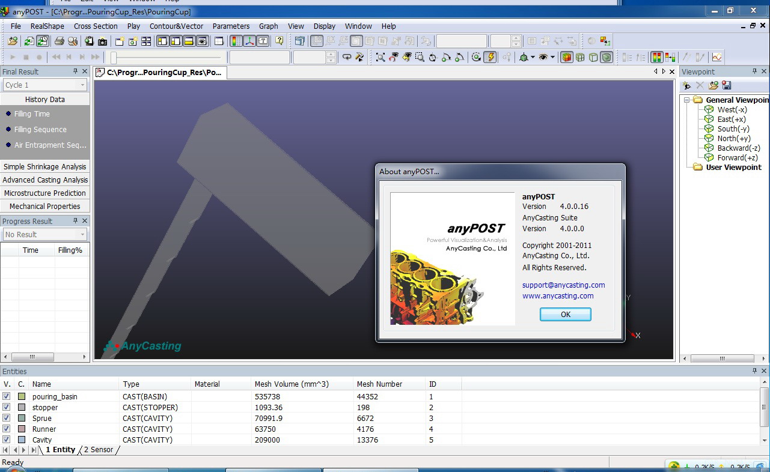The image size is (770, 472).
Task: Click the History Data header button
Action: (45, 99)
